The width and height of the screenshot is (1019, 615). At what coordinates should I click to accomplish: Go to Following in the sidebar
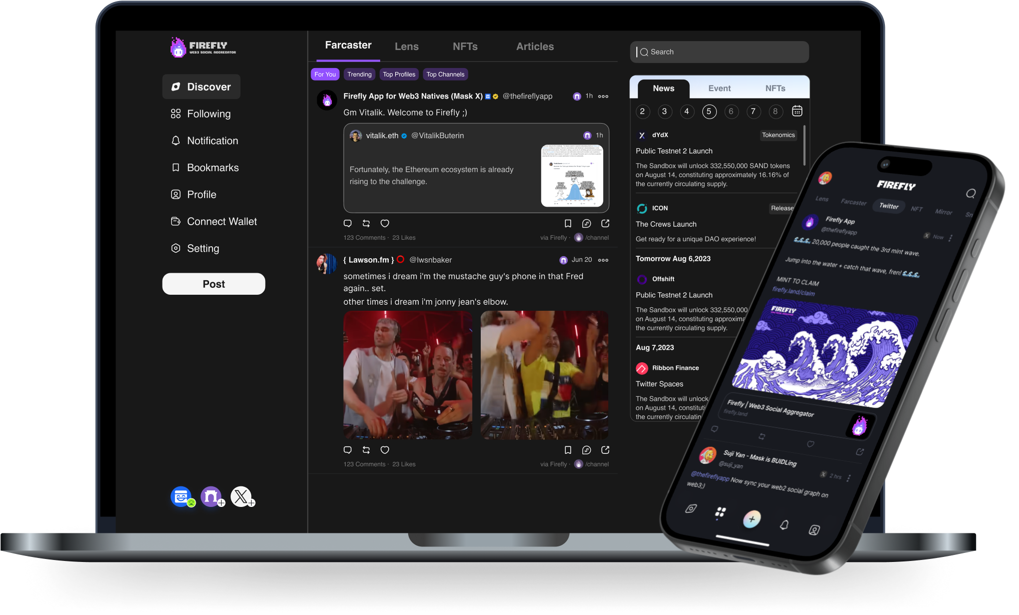coord(201,114)
